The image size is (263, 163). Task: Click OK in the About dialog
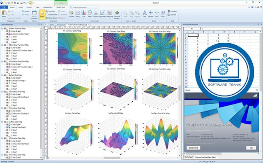click(x=251, y=148)
